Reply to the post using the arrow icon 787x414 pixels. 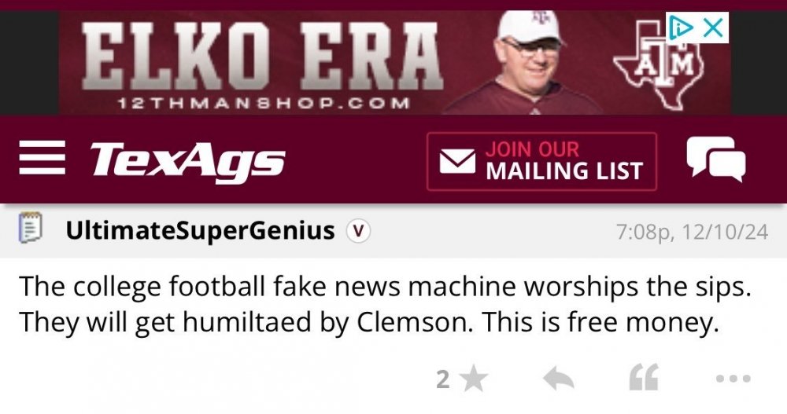[558, 380]
